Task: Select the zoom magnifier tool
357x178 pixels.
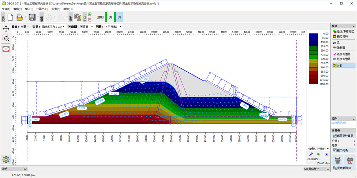Action: pos(6,38)
